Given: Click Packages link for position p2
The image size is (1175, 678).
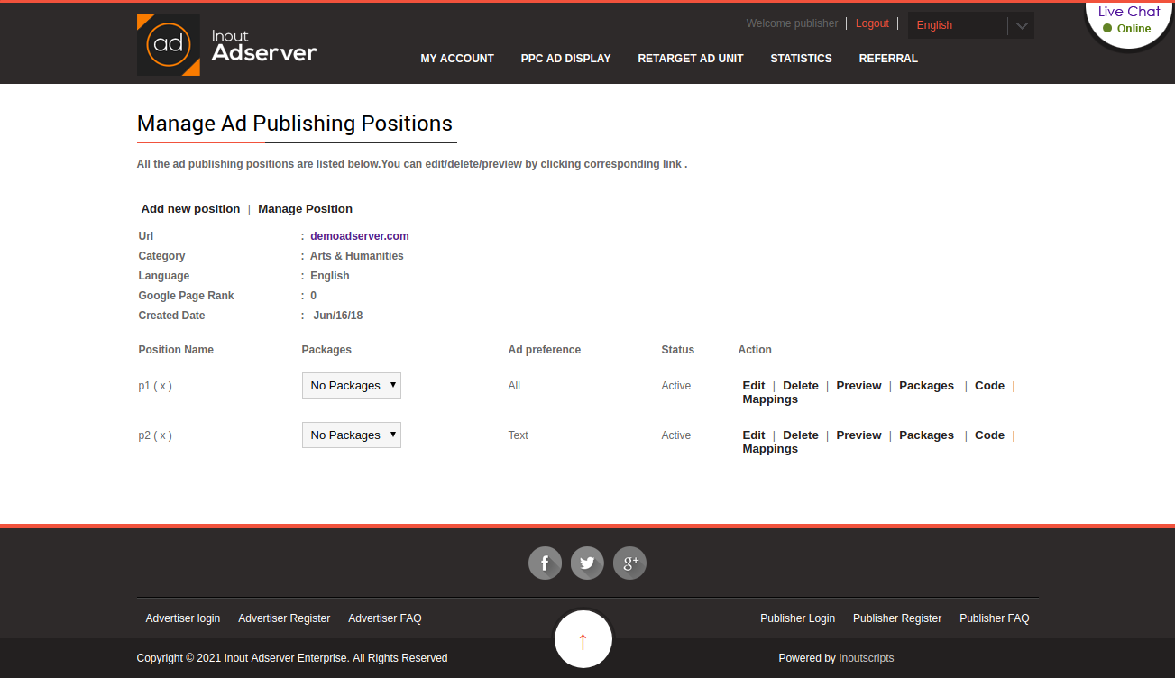Looking at the screenshot, I should click(x=926, y=435).
